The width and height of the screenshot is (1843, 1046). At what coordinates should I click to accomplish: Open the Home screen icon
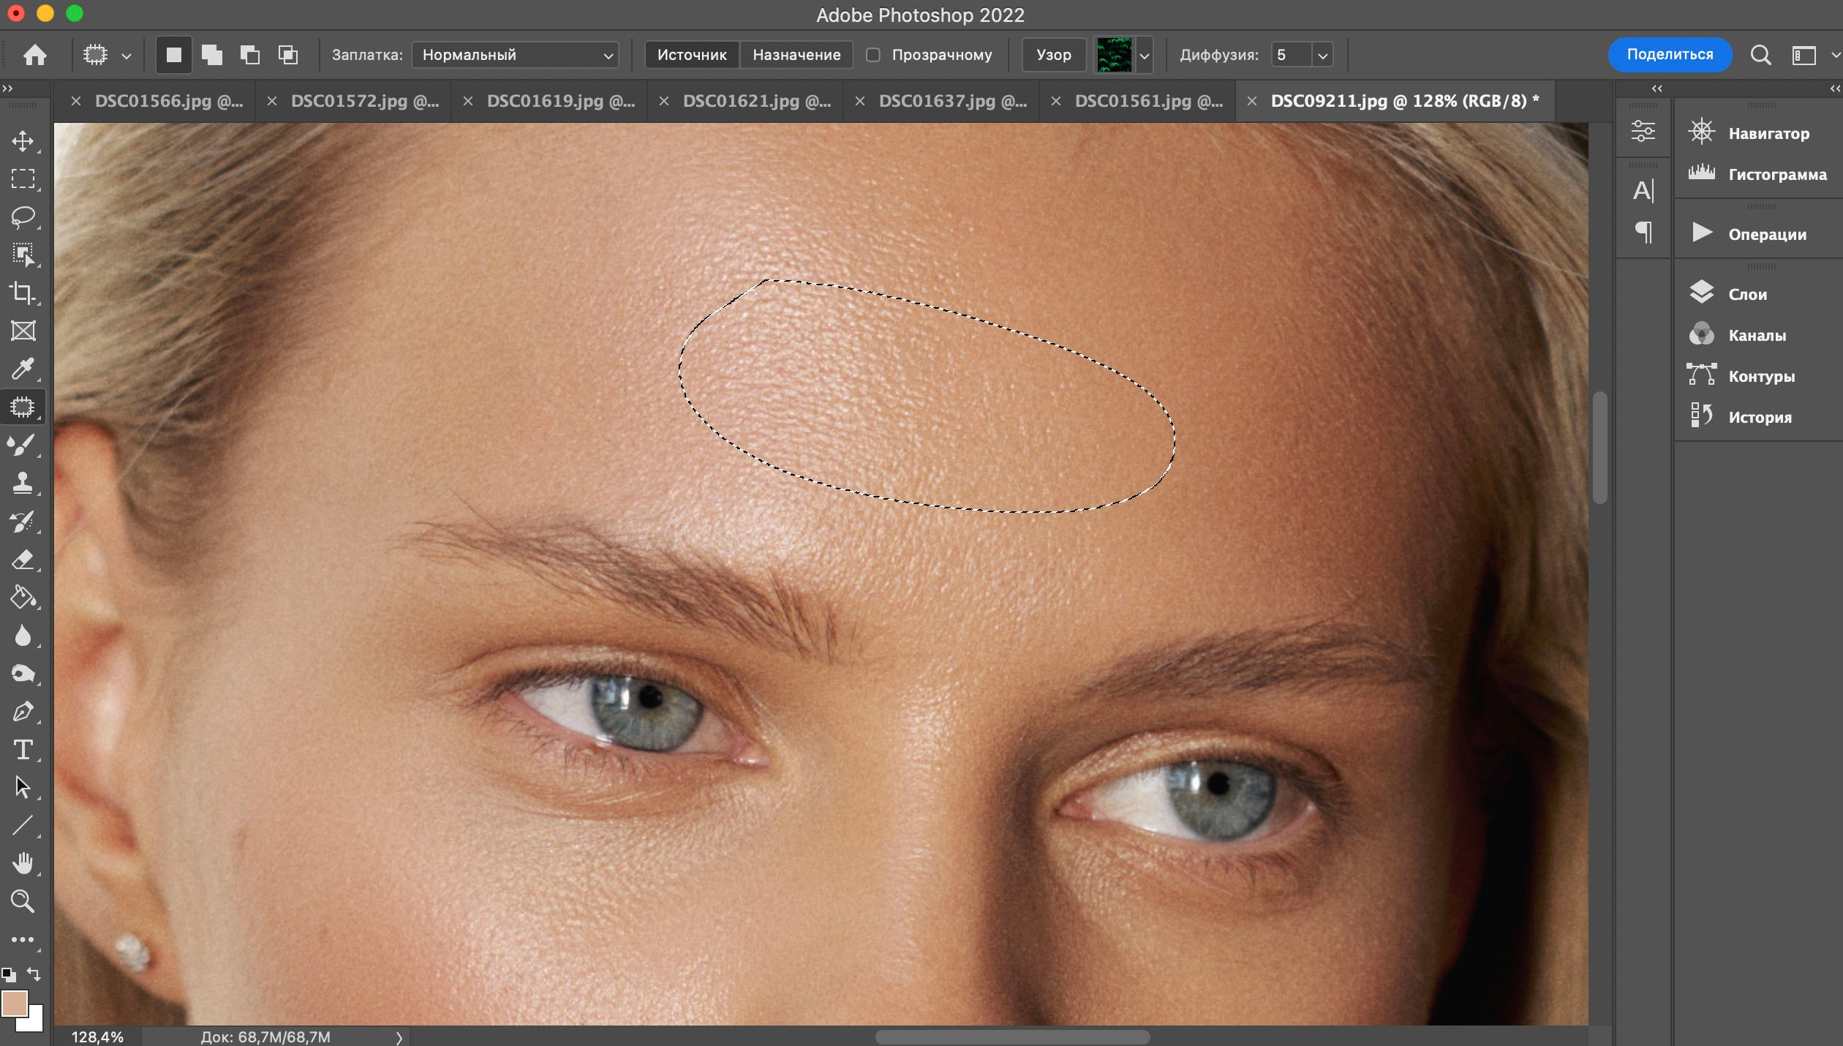pos(34,55)
